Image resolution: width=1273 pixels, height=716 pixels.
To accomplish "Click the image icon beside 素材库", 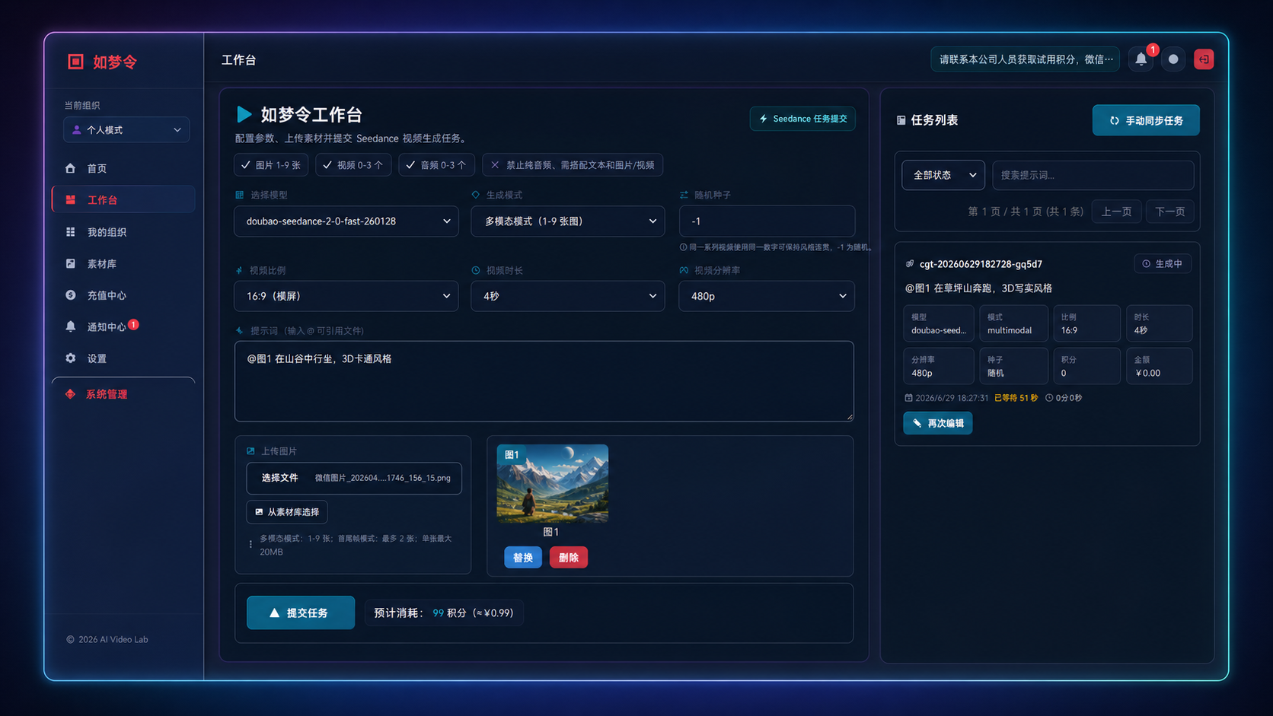I will click(x=70, y=264).
